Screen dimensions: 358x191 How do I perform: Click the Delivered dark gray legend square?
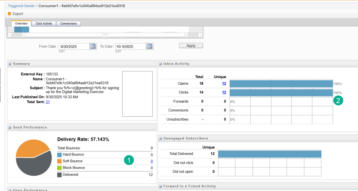pos(59,175)
